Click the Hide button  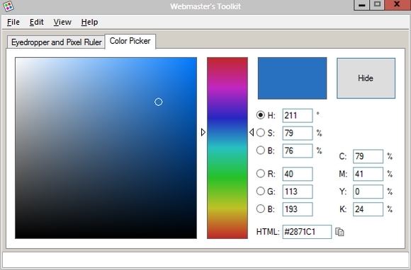tap(366, 78)
